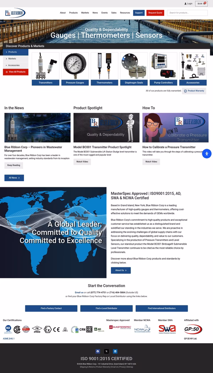Click the shield icon on Product Warranty
Screen dimensions: 213x373
coord(185,91)
